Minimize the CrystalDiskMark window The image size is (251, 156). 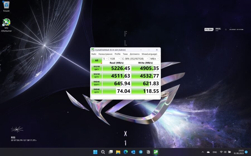(x=141, y=50)
